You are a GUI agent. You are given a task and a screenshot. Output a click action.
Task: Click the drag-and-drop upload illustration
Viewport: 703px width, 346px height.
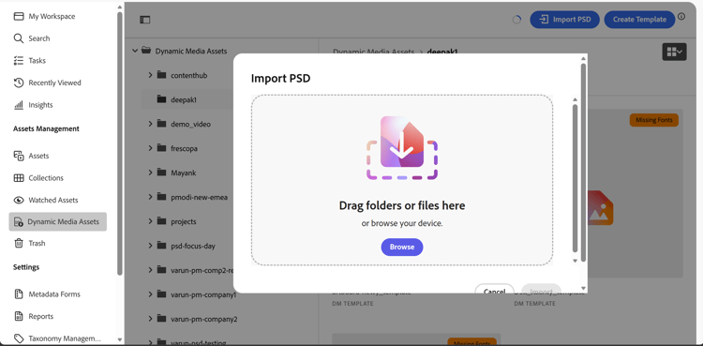[x=402, y=148]
